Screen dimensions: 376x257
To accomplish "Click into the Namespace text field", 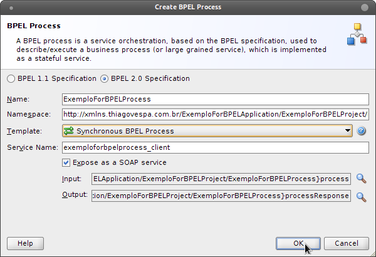I will click(216, 115).
